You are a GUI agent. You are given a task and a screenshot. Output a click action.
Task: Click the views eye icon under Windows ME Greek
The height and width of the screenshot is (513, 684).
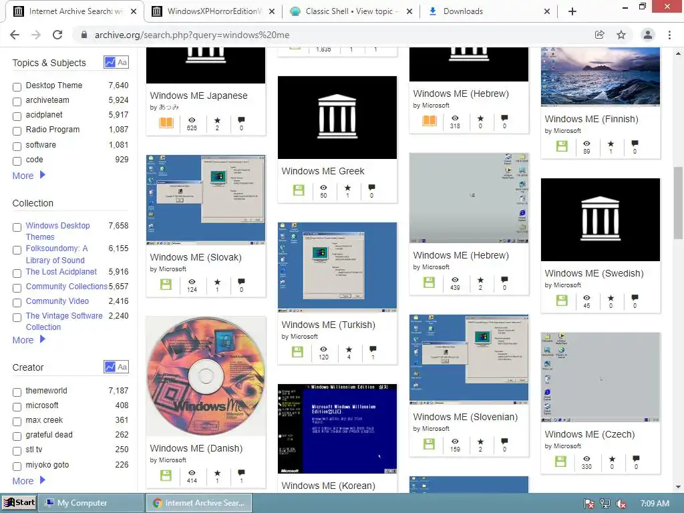click(x=323, y=188)
